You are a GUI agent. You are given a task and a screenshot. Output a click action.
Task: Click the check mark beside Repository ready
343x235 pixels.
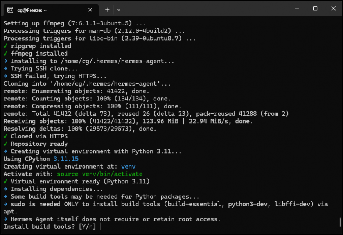click(x=5, y=144)
